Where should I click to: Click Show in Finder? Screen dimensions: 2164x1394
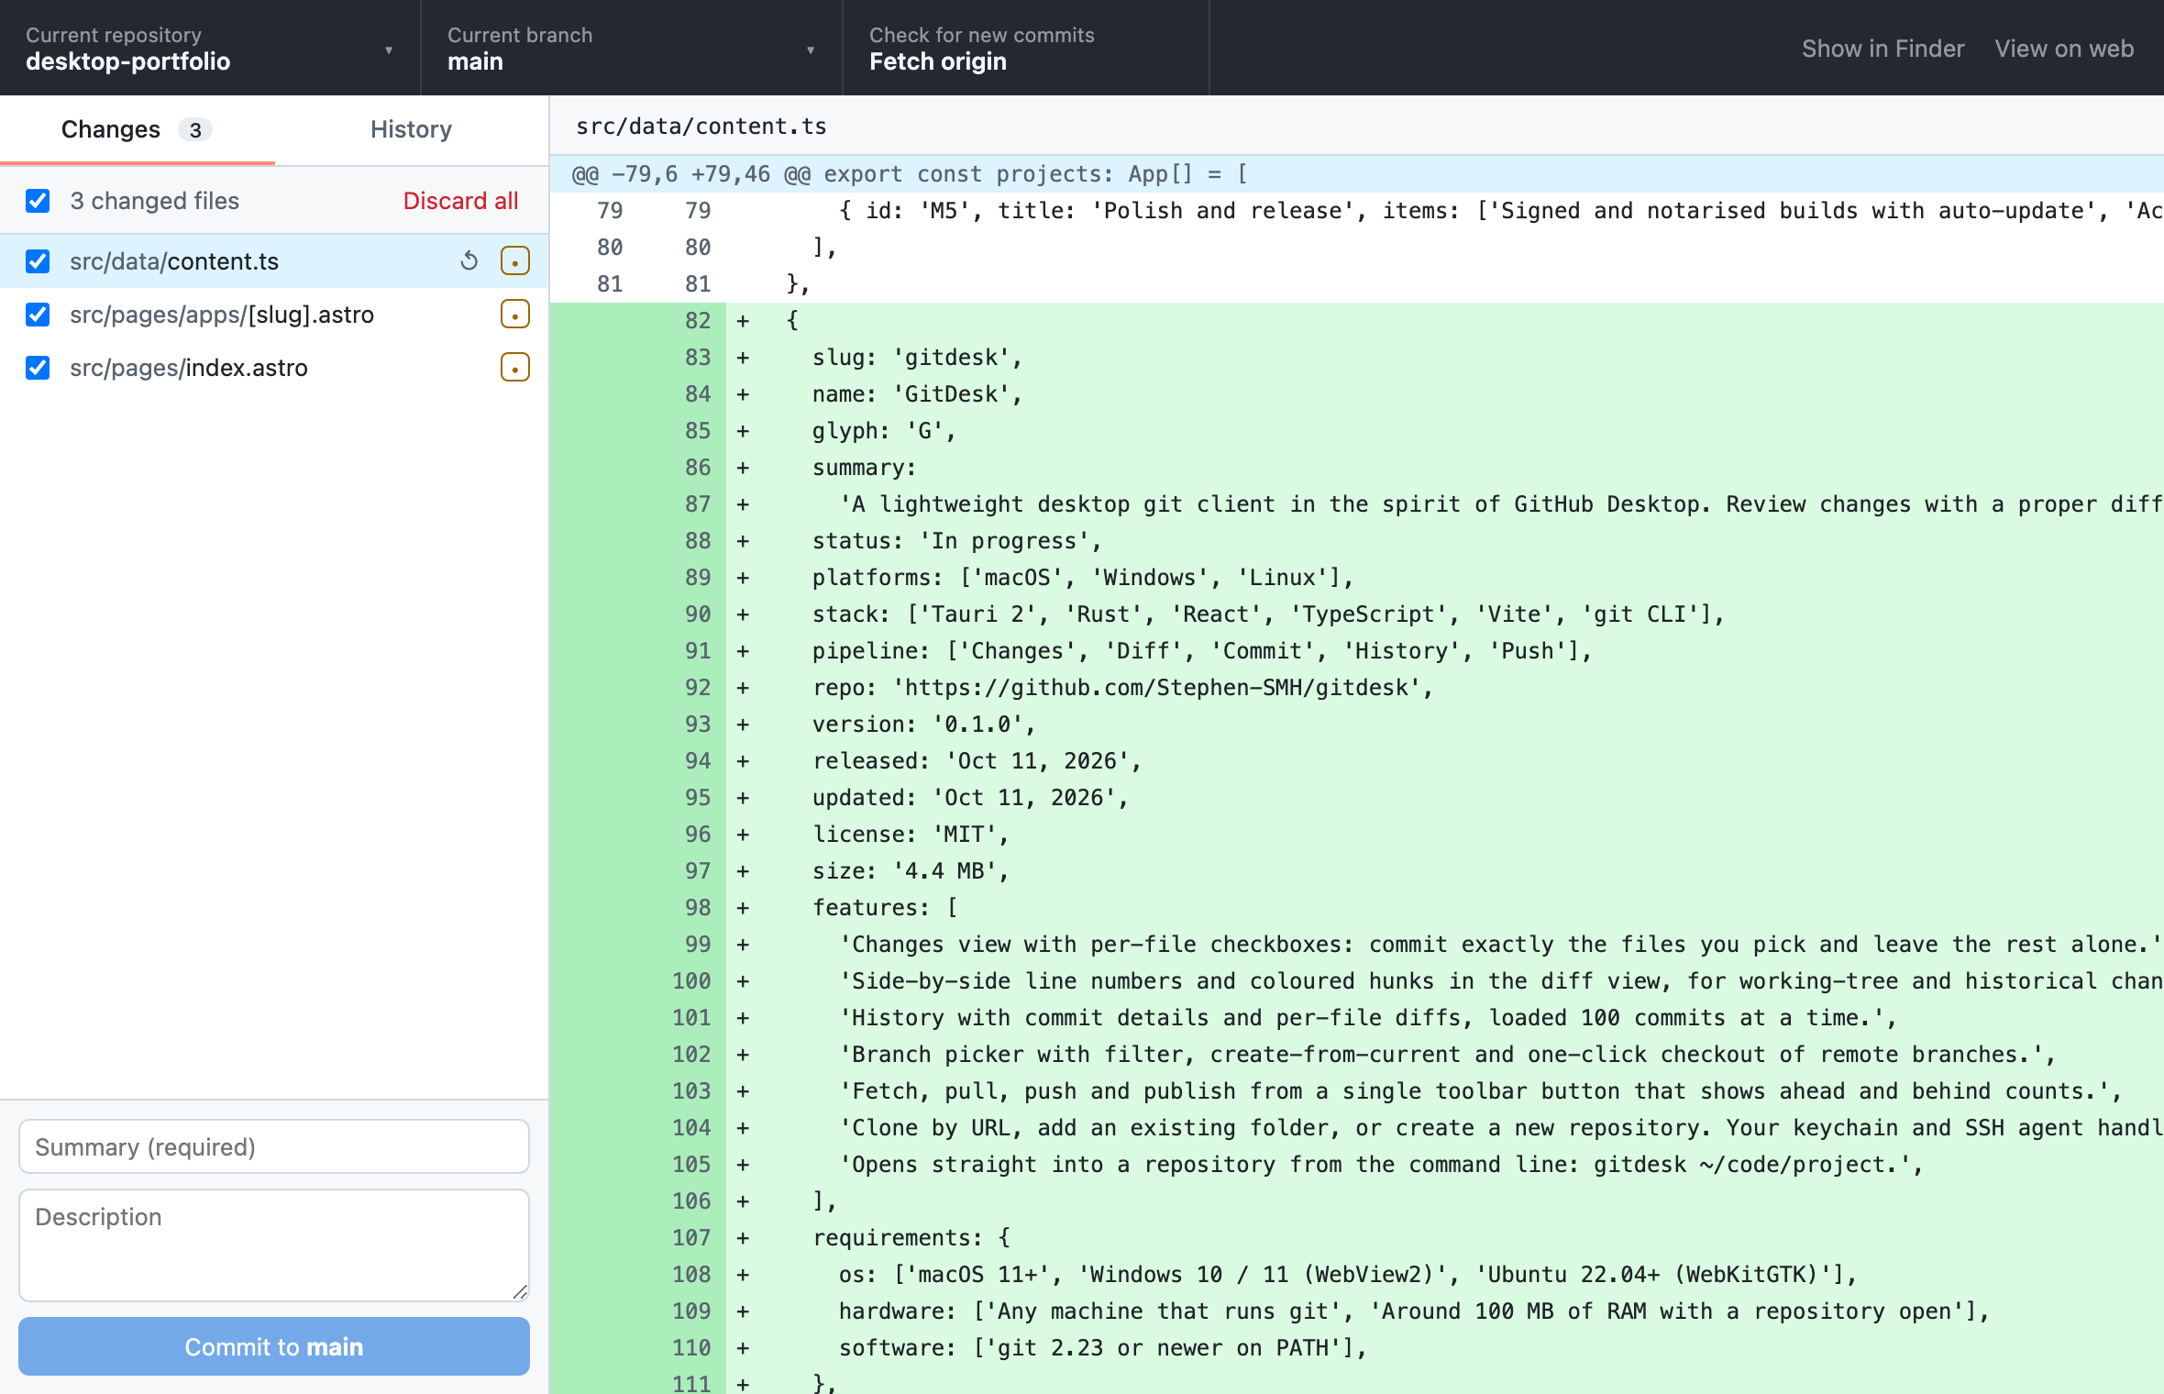pyautogui.click(x=1882, y=49)
